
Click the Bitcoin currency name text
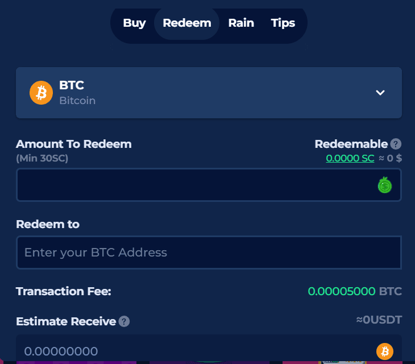(77, 101)
